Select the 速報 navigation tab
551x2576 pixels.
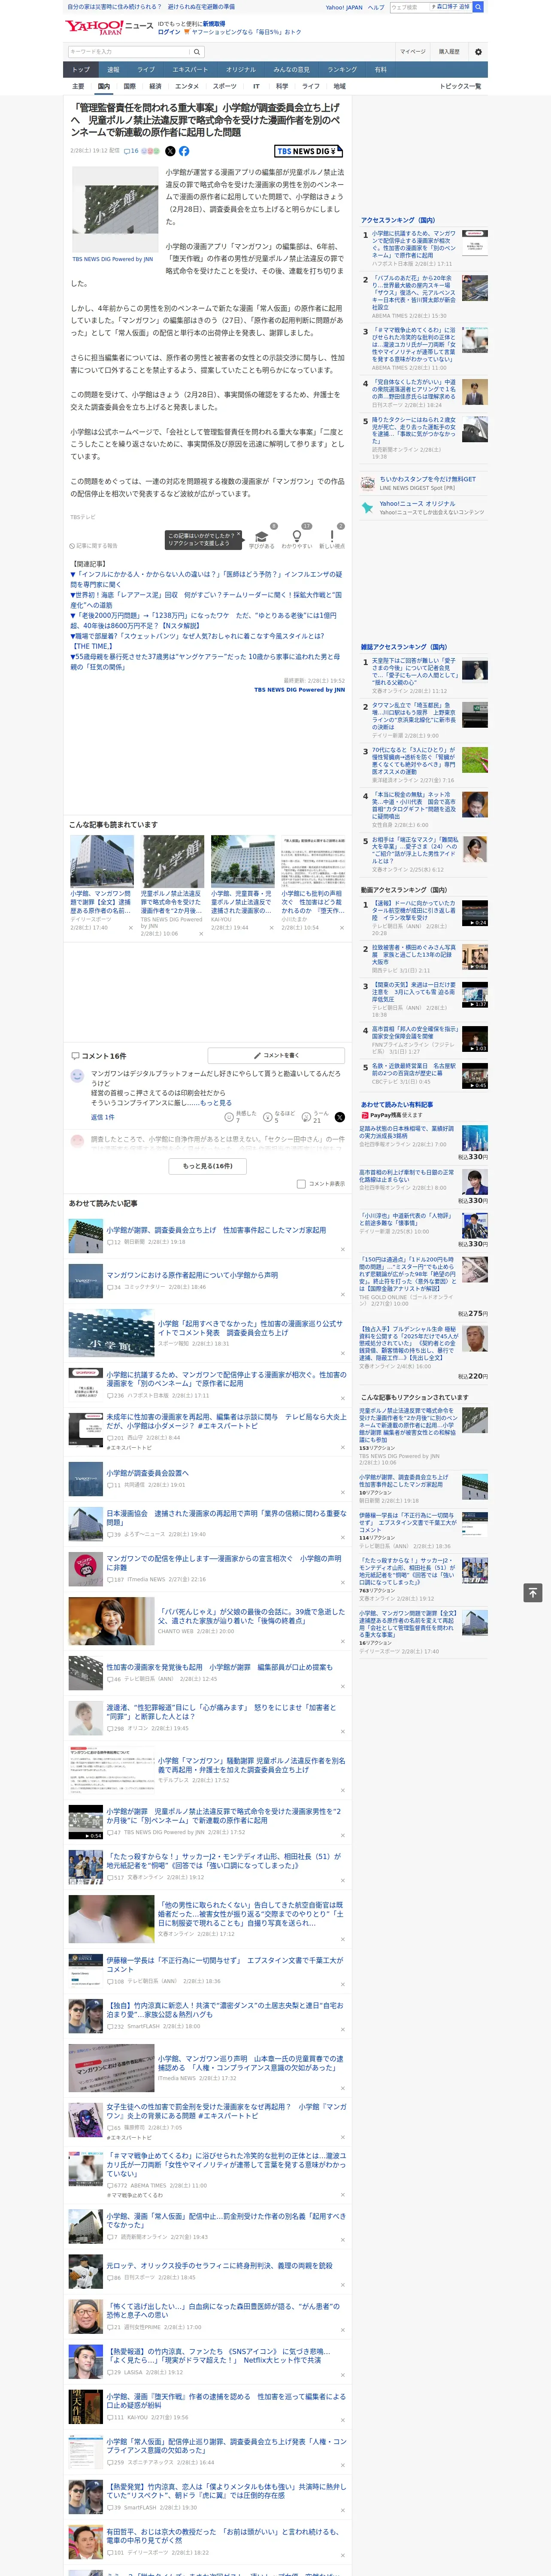[x=113, y=70]
